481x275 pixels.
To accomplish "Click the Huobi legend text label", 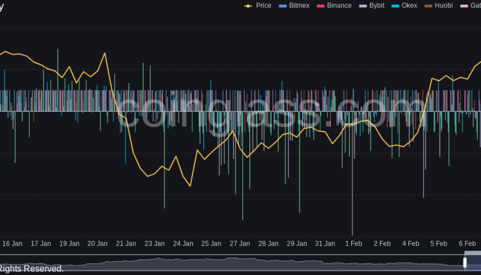I will (x=443, y=5).
